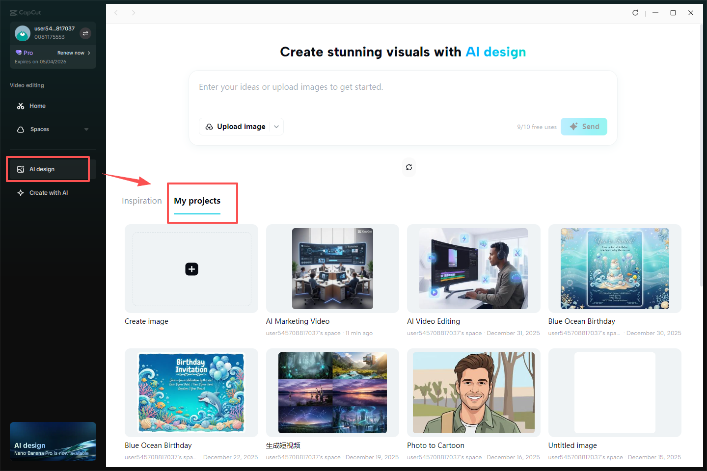Viewport: 707px width, 471px height.
Task: Click the Renew now link
Action: pos(72,52)
